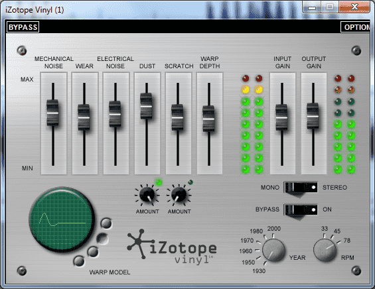Image resolution: width=375 pixels, height=289 pixels.
Task: Click the right red clip LED of output meter
Action: click(351, 78)
